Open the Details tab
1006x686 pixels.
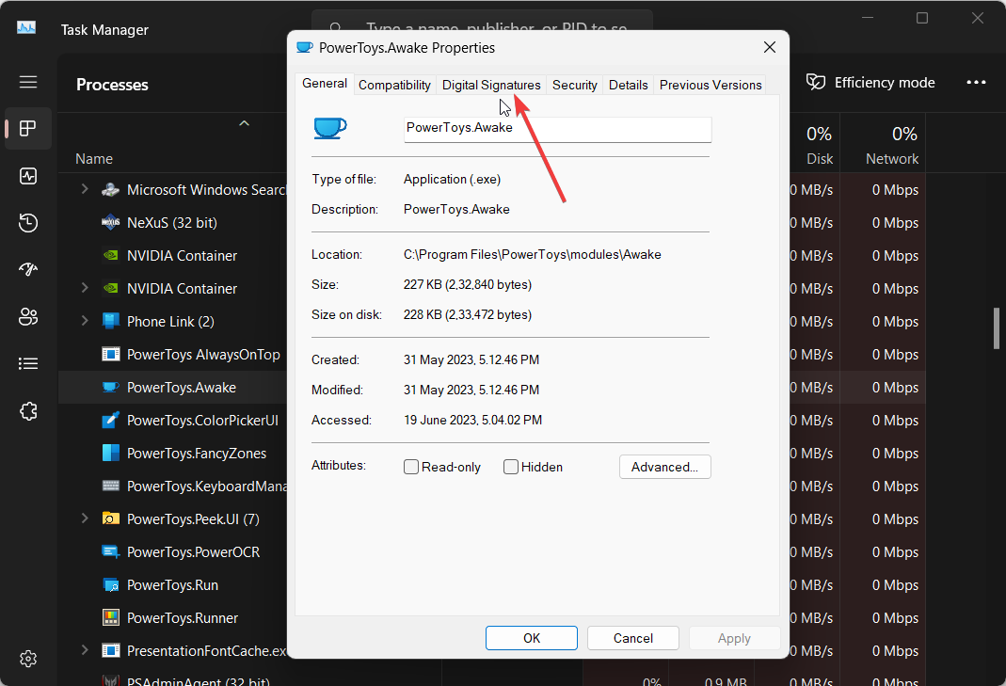(628, 85)
